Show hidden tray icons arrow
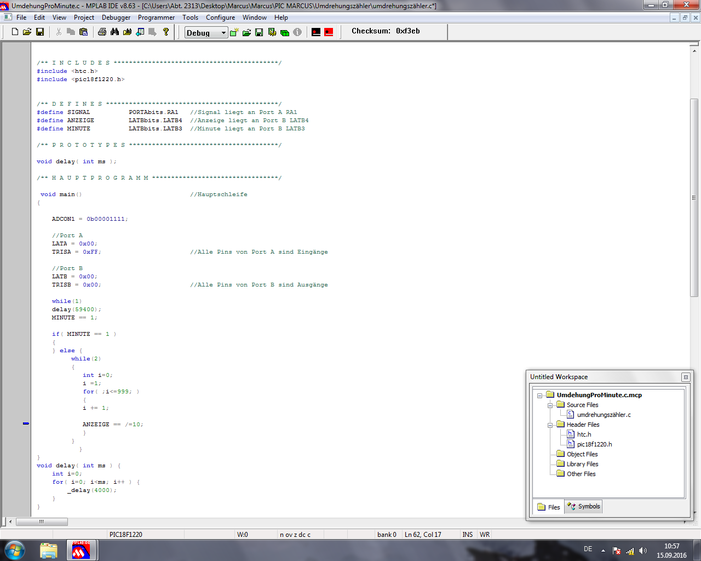Image resolution: width=701 pixels, height=561 pixels. pyautogui.click(x=603, y=551)
